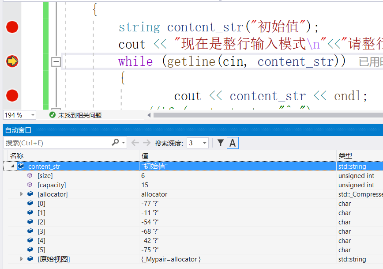Remove breakpoint on string content_str line
The image size is (383, 269).
pos(12,27)
